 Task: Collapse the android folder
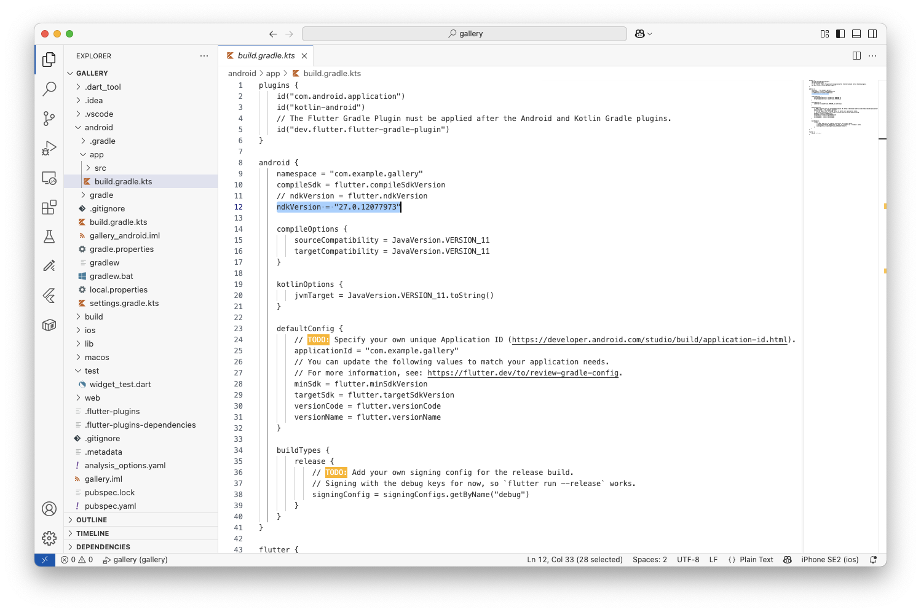tap(141, 127)
